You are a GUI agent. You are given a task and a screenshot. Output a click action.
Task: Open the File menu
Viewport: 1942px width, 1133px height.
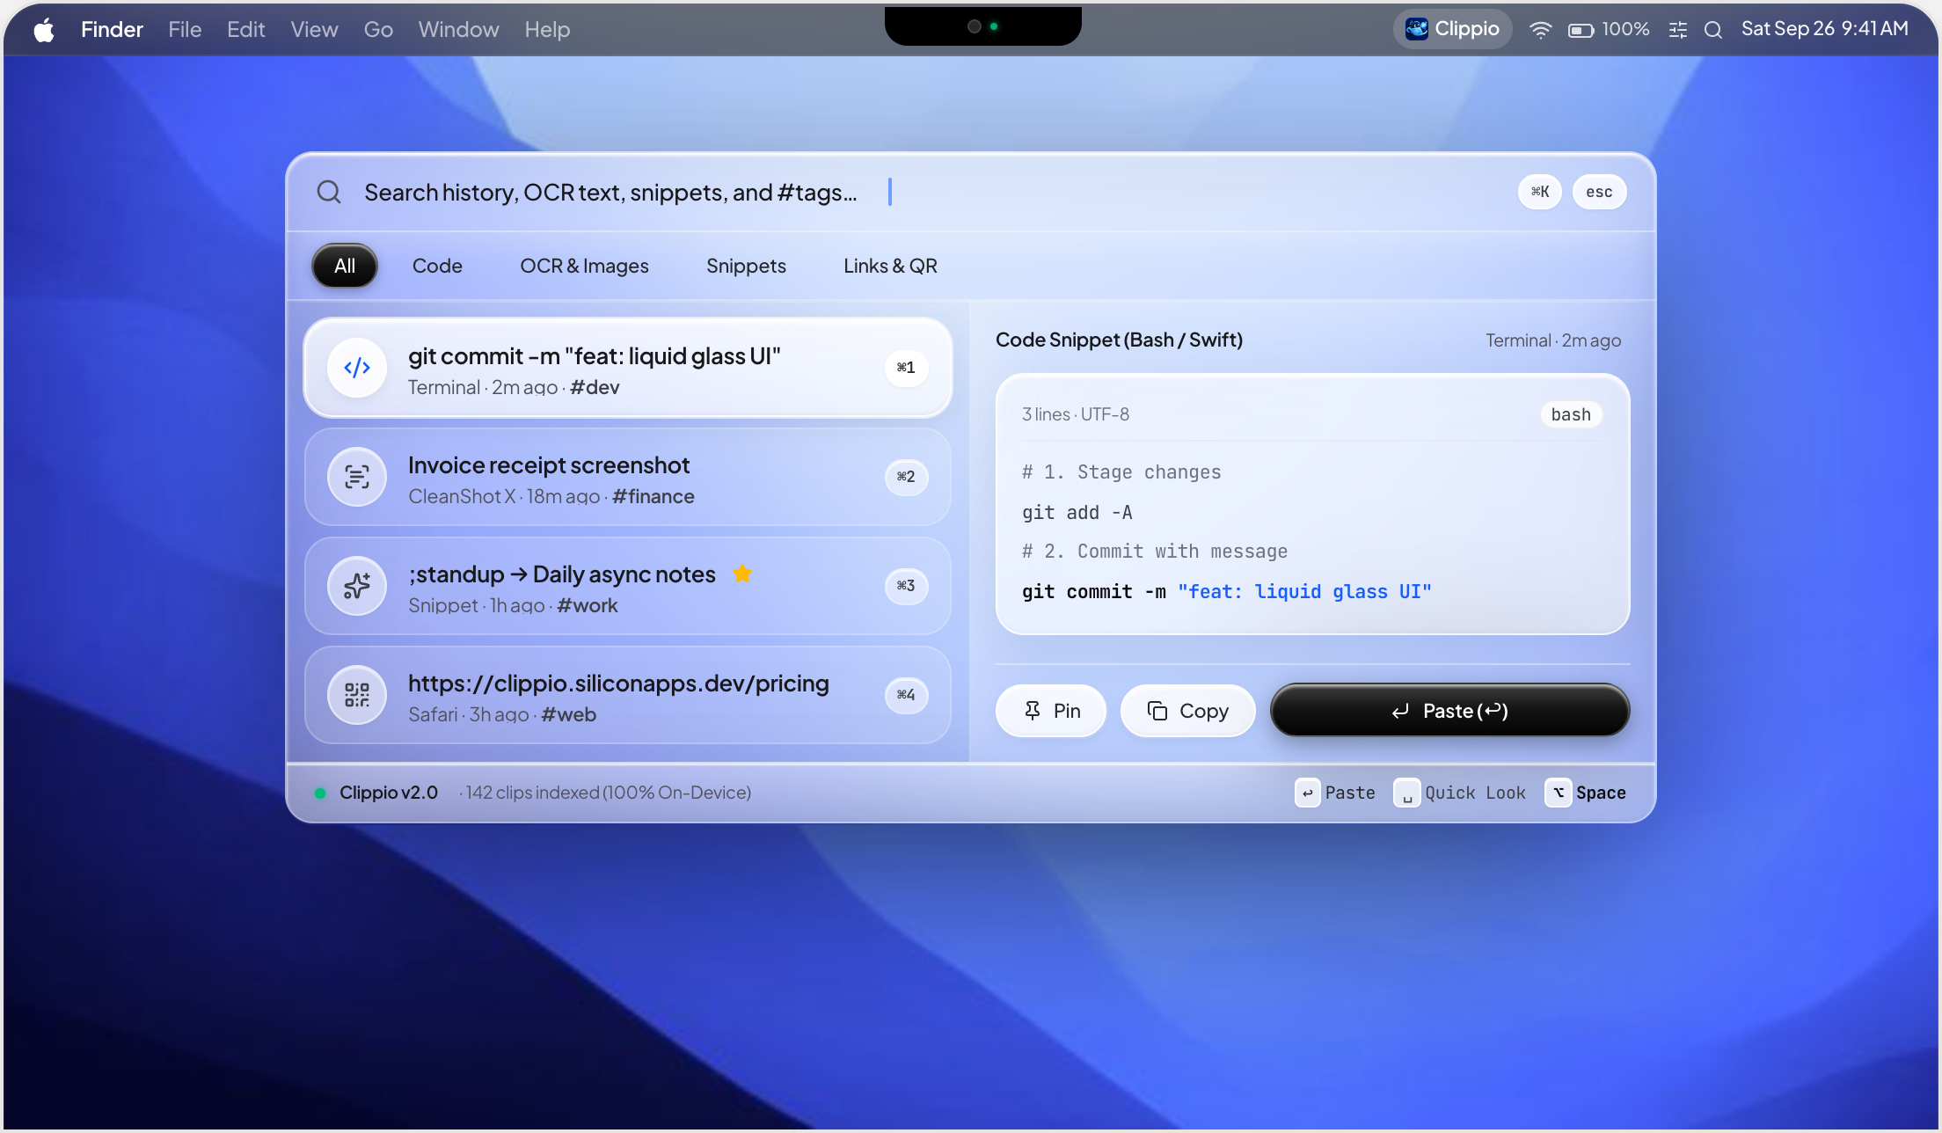point(185,30)
